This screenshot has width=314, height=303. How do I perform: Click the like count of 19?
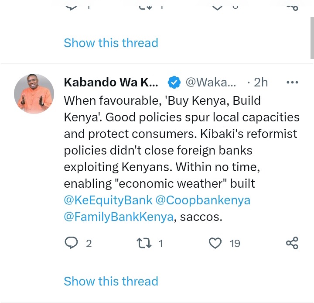(235, 244)
